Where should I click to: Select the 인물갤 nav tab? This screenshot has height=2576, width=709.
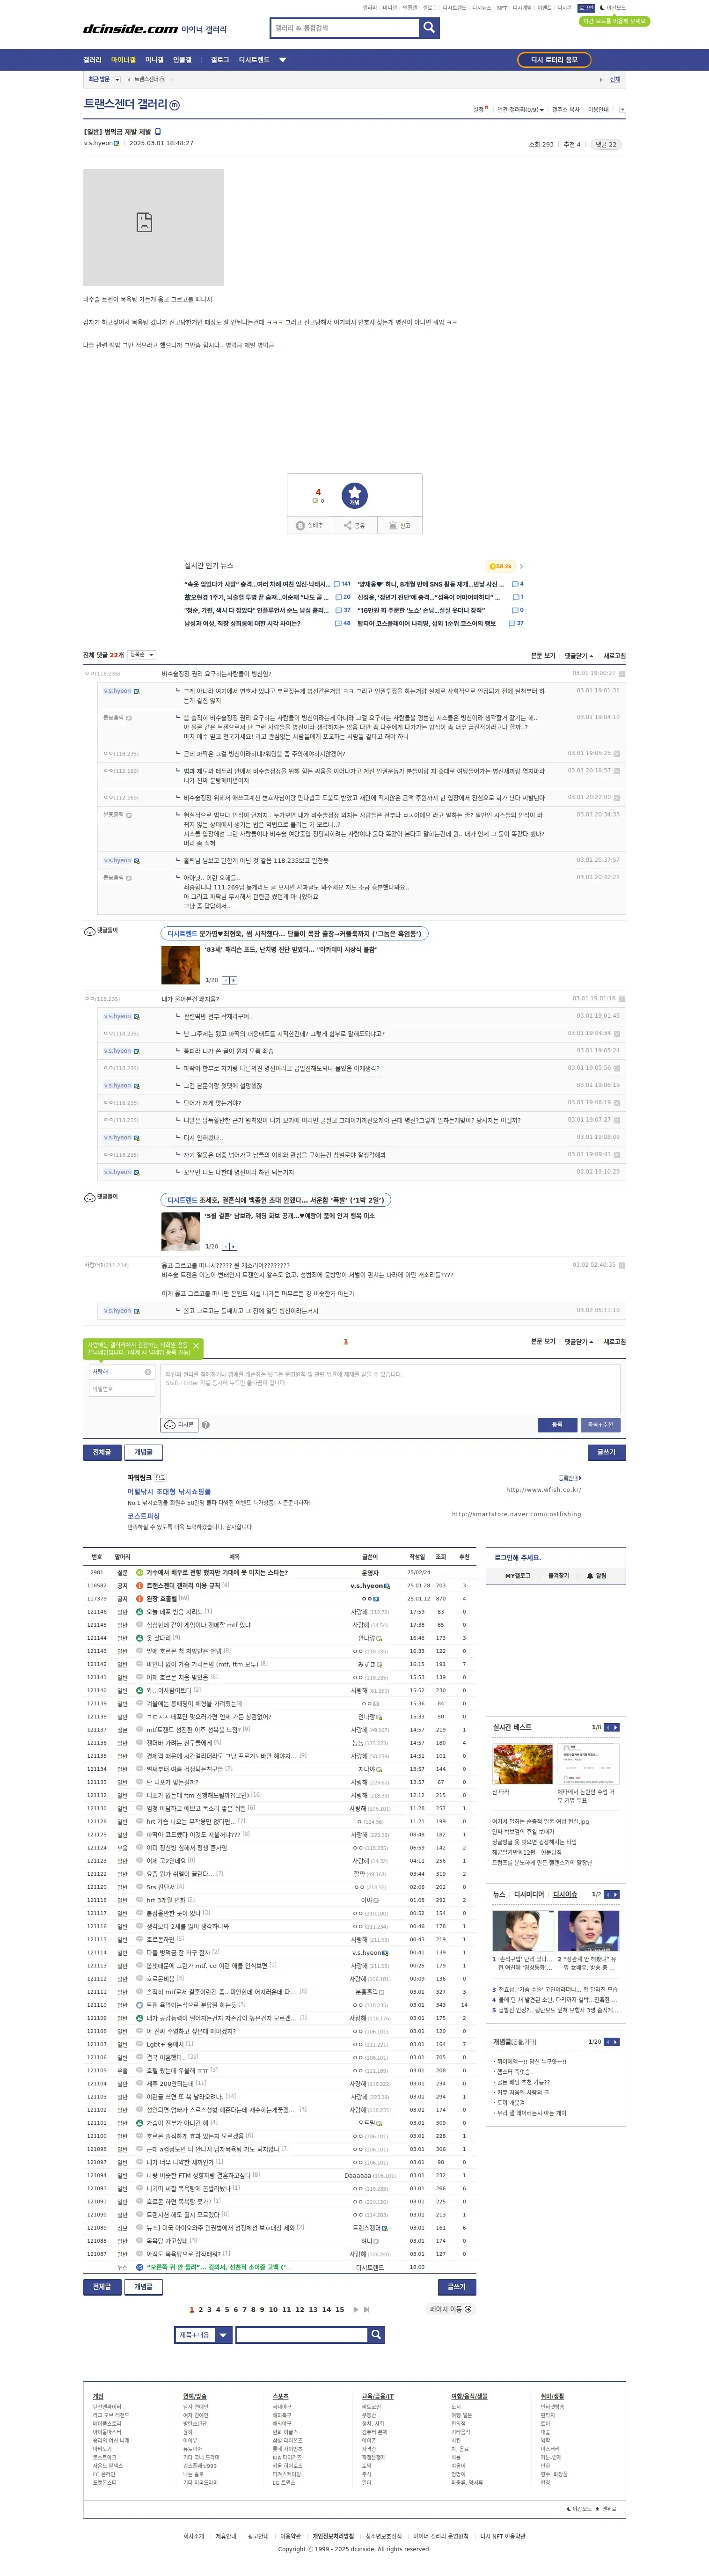[x=182, y=60]
